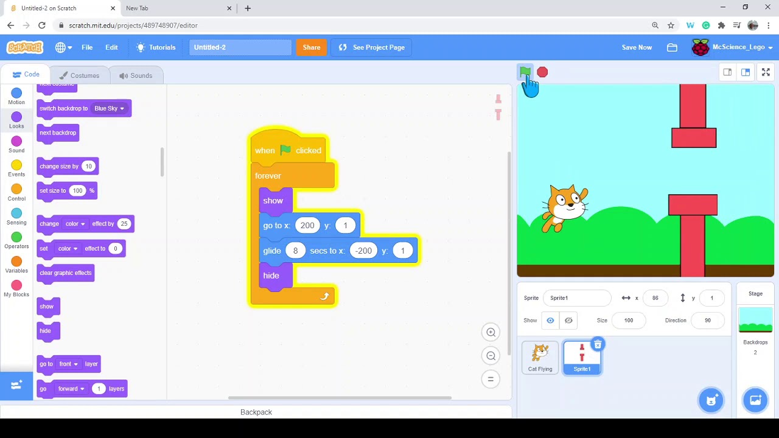This screenshot has width=779, height=438.
Task: Open the Tutorials library
Action: pos(156,47)
